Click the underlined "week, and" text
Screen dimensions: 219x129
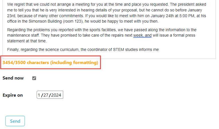142,35
